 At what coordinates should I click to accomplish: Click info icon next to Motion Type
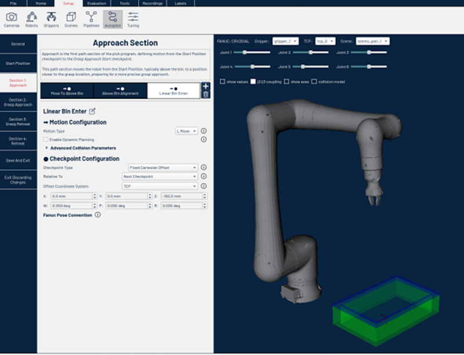coord(204,131)
